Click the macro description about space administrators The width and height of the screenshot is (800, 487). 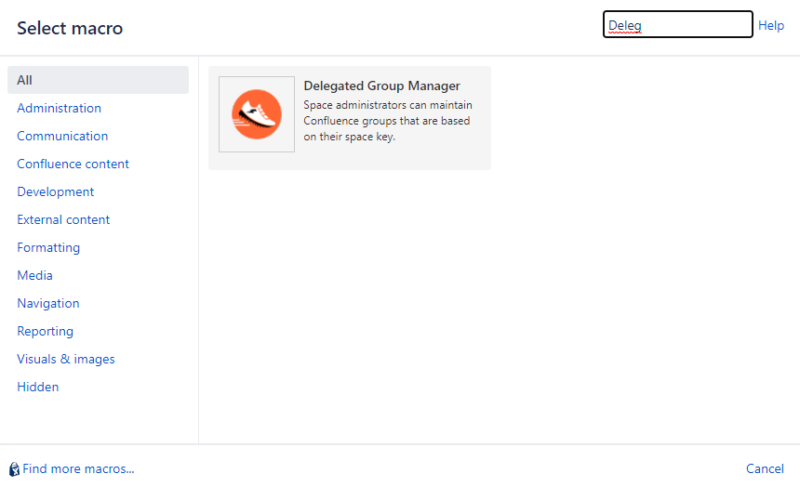coord(388,121)
